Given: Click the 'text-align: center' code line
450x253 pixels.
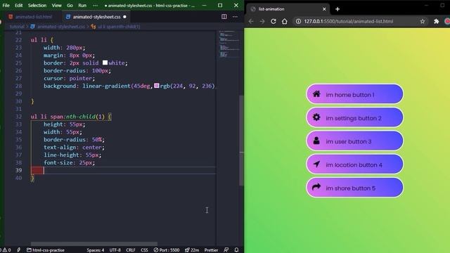Looking at the screenshot, I should (74, 148).
